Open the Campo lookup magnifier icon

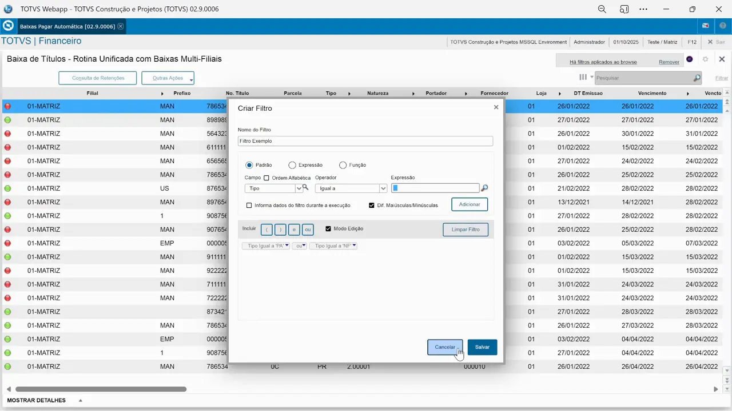click(x=305, y=188)
